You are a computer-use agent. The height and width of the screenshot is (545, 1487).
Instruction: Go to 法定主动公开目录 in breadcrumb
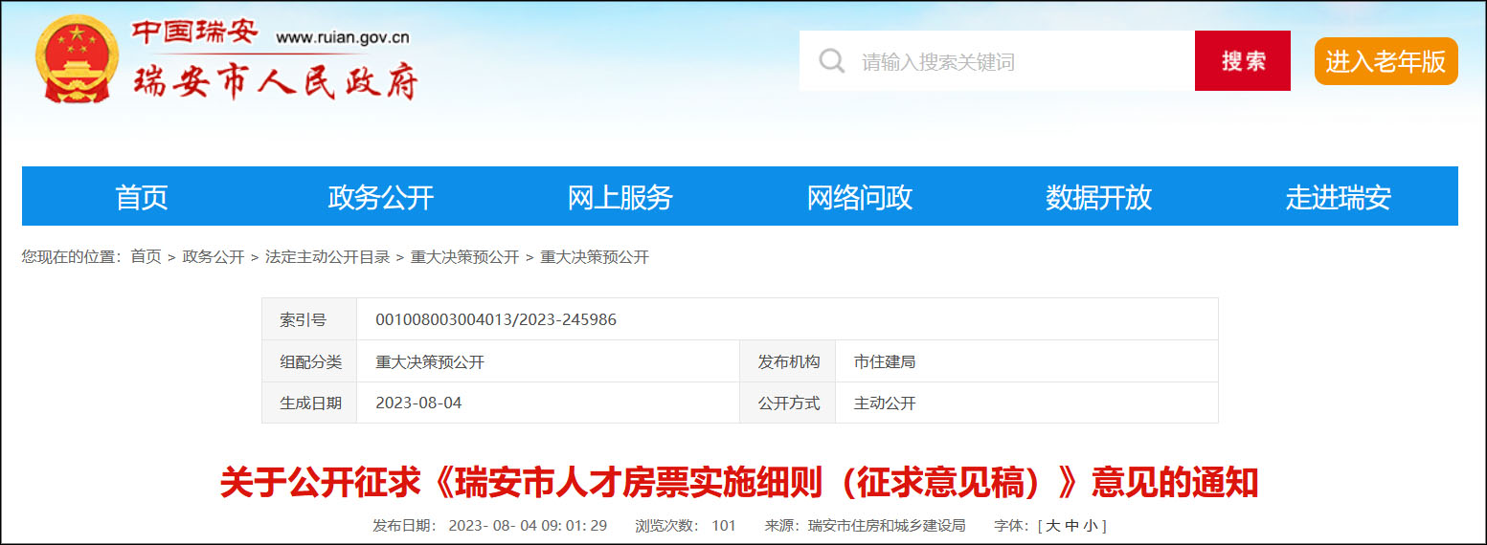327,257
